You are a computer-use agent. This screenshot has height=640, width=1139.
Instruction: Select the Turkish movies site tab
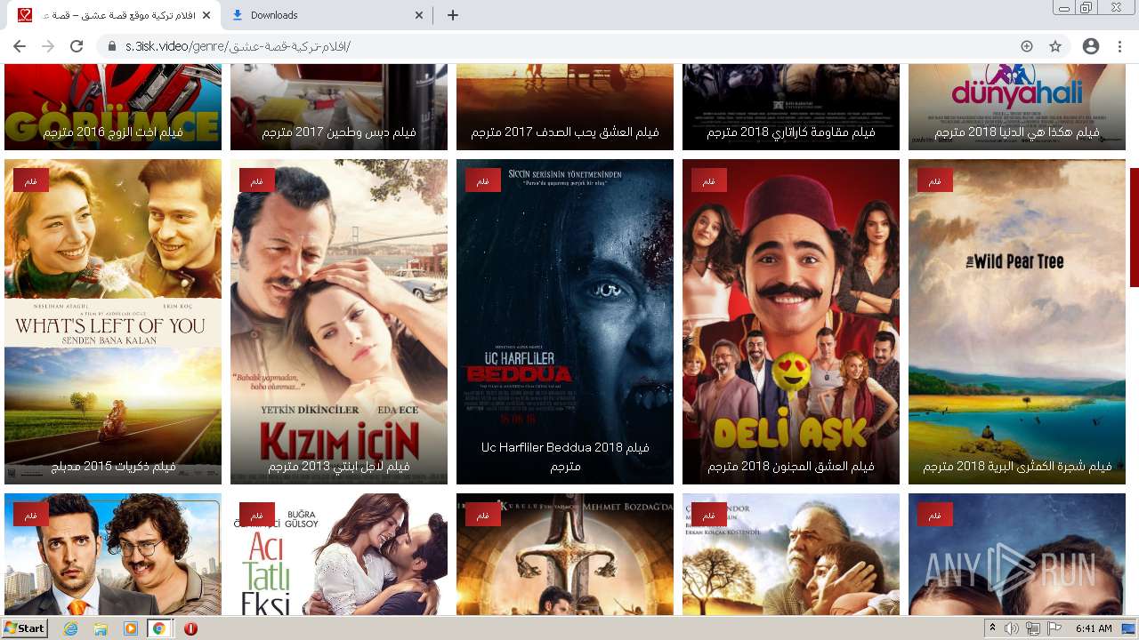114,15
